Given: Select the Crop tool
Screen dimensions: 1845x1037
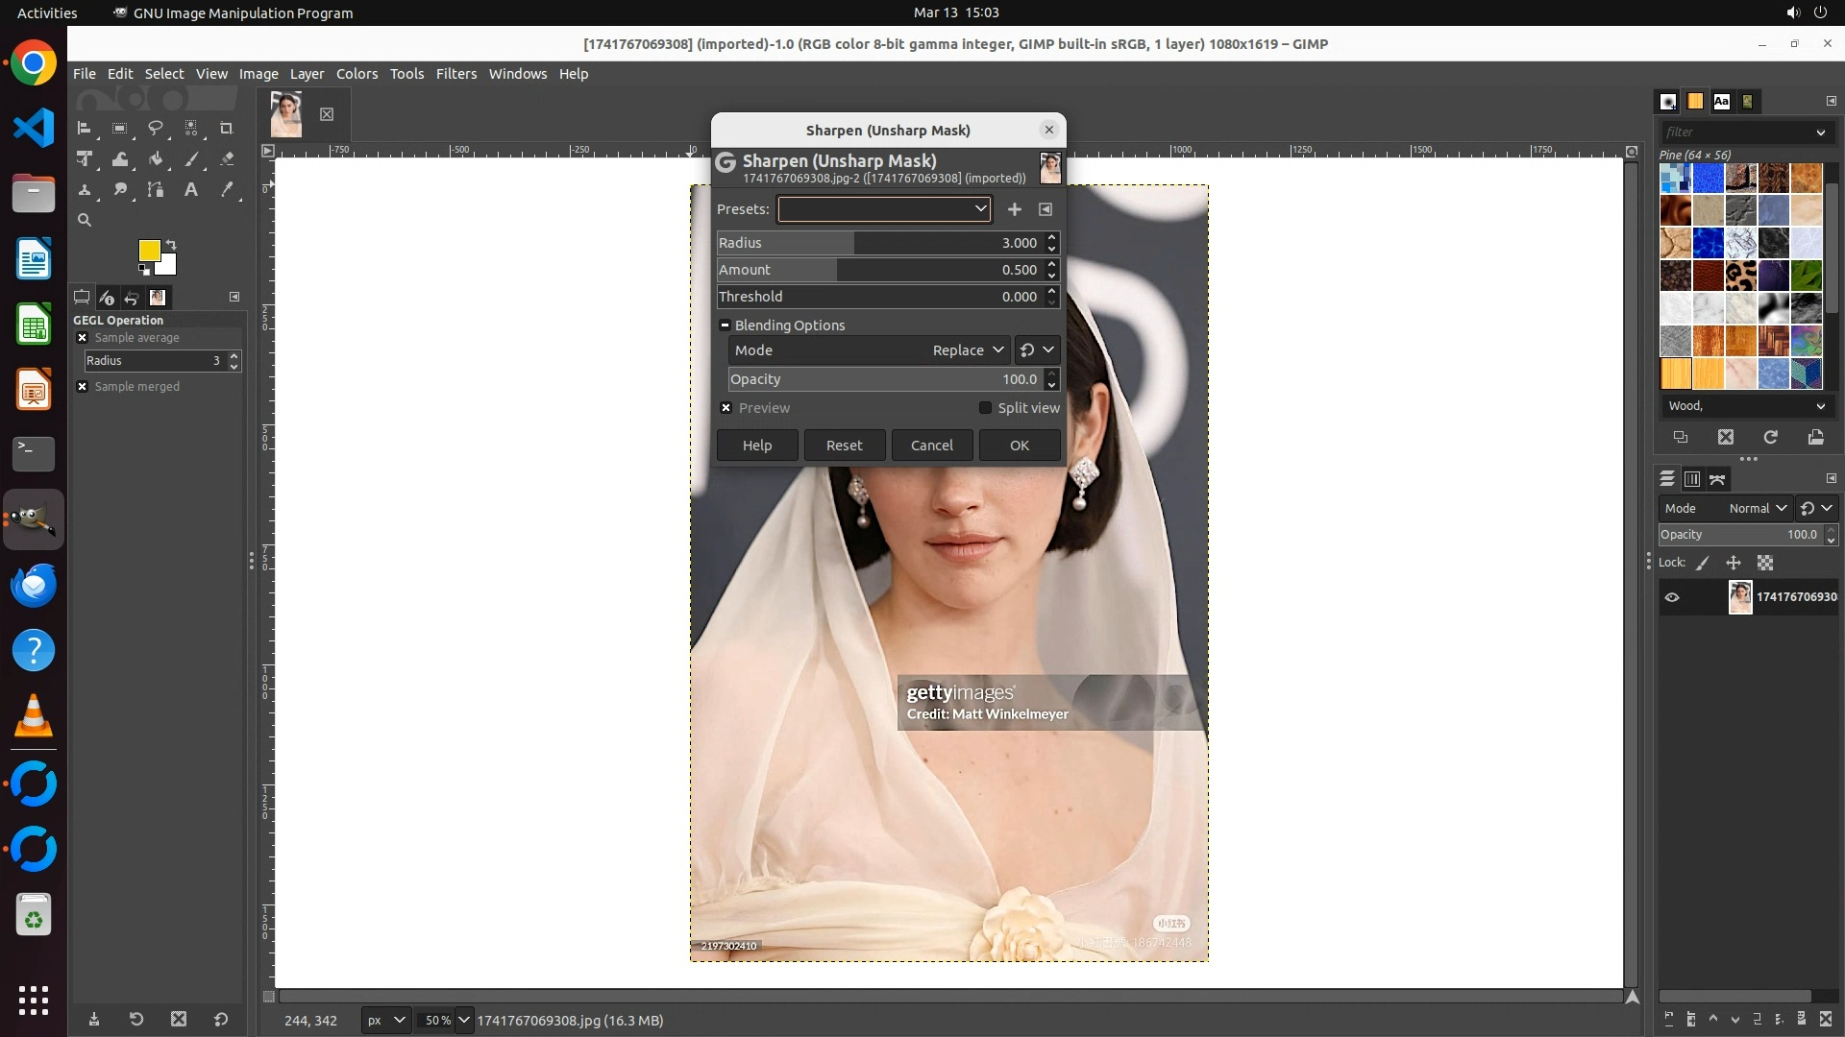Looking at the screenshot, I should pos(227,128).
